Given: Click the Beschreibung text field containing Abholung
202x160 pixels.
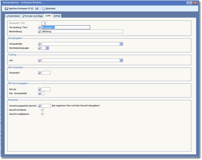Looking at the screenshot, I should (x=82, y=31).
